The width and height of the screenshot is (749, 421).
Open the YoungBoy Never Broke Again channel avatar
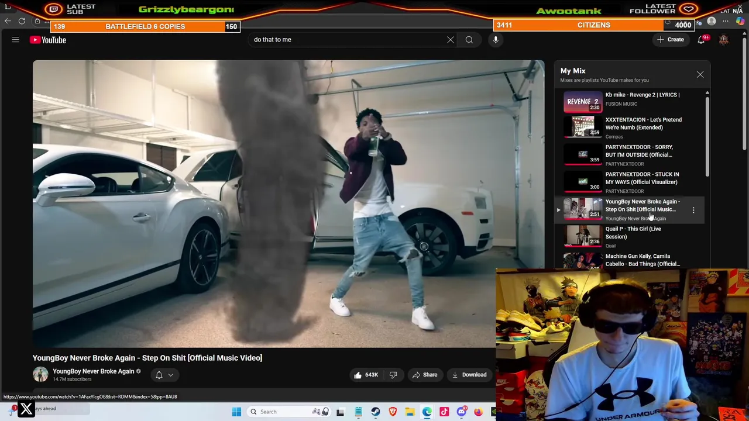point(40,375)
